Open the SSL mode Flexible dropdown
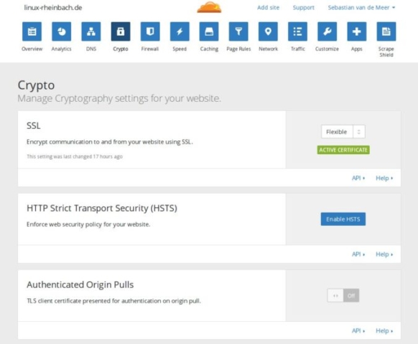 pyautogui.click(x=343, y=132)
